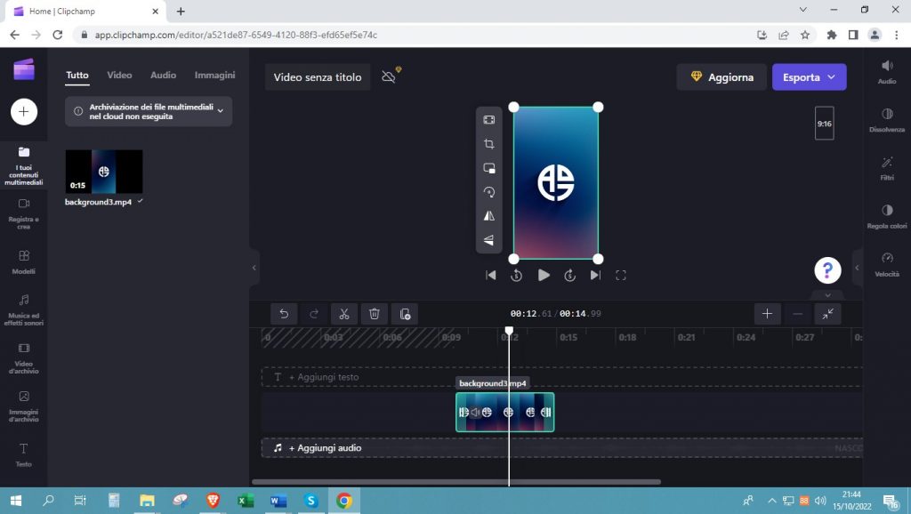911x514 pixels.
Task: Open the Filtri panel in right sidebar
Action: point(887,167)
